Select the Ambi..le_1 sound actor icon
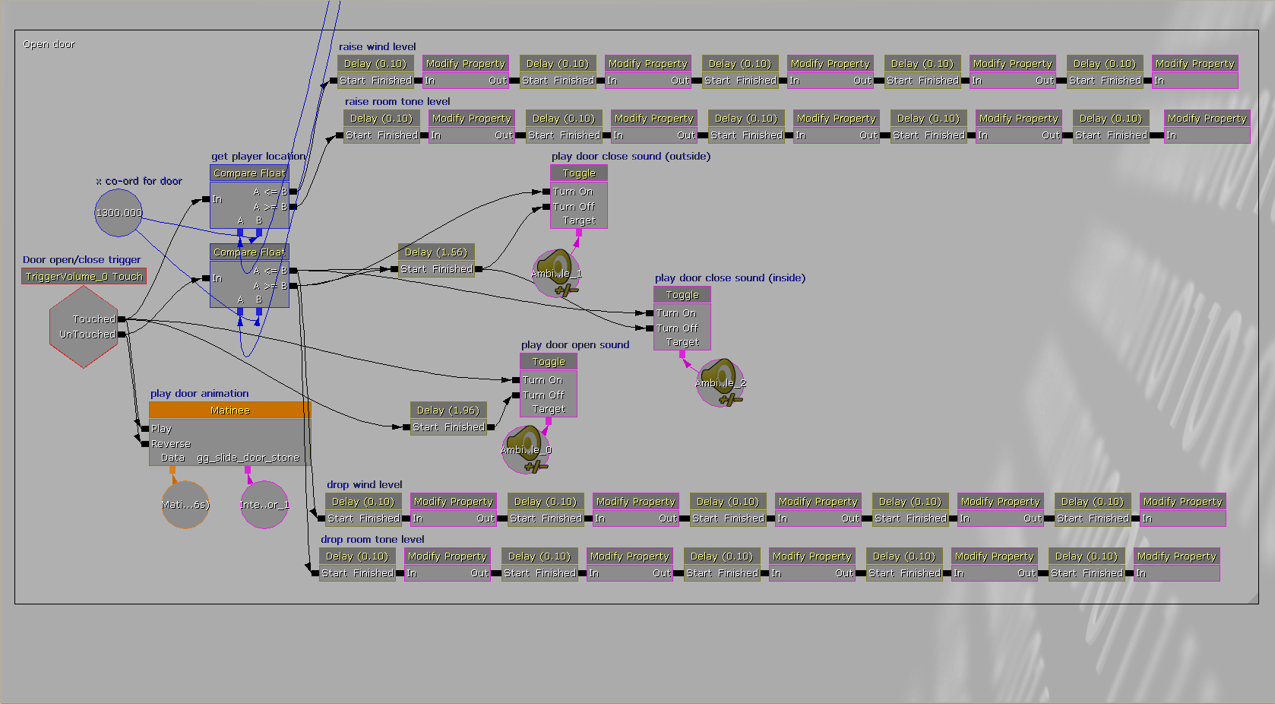The height and width of the screenshot is (704, 1275). (557, 274)
